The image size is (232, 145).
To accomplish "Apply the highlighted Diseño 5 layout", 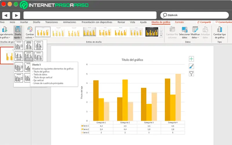I will 29,56.
